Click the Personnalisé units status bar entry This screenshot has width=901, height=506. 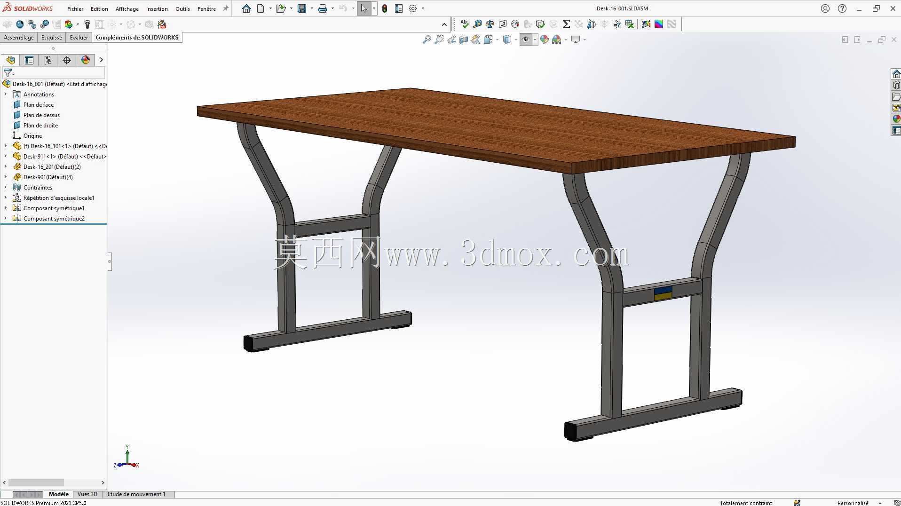pyautogui.click(x=853, y=503)
